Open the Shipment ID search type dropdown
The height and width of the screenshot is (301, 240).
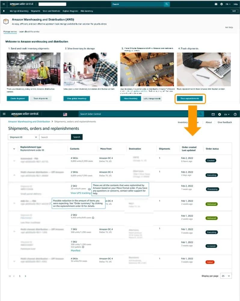click(23, 137)
